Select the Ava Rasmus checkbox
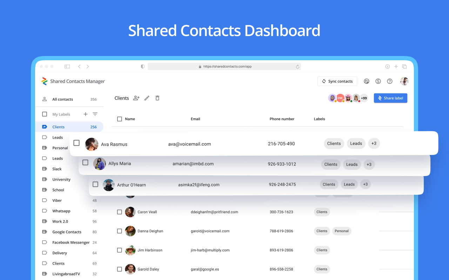 pos(76,143)
